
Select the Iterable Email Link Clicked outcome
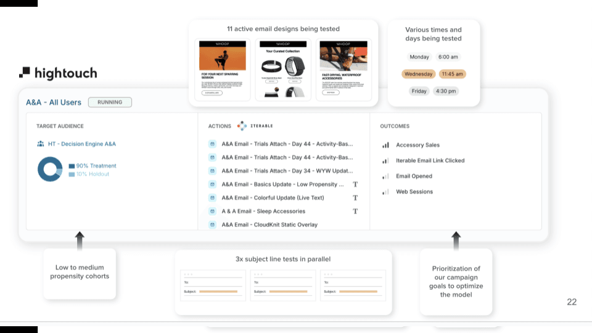[430, 160]
